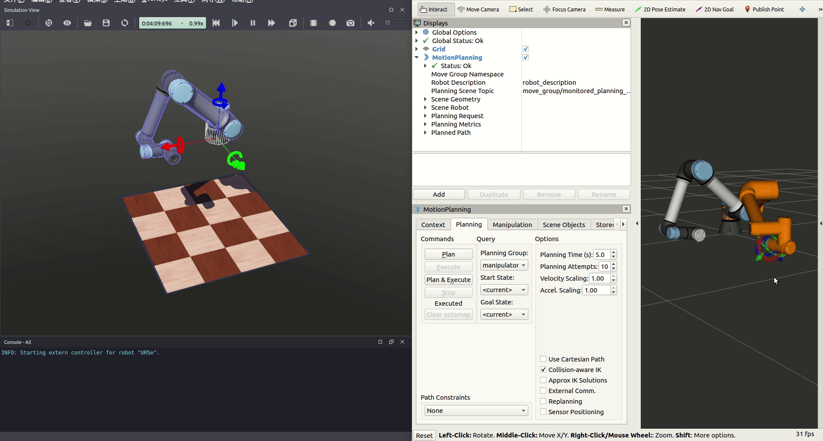The height and width of the screenshot is (441, 823).
Task: Open the Goal State dropdown
Action: pyautogui.click(x=504, y=314)
